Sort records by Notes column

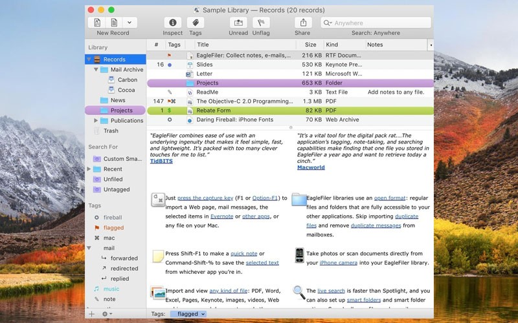(396, 45)
